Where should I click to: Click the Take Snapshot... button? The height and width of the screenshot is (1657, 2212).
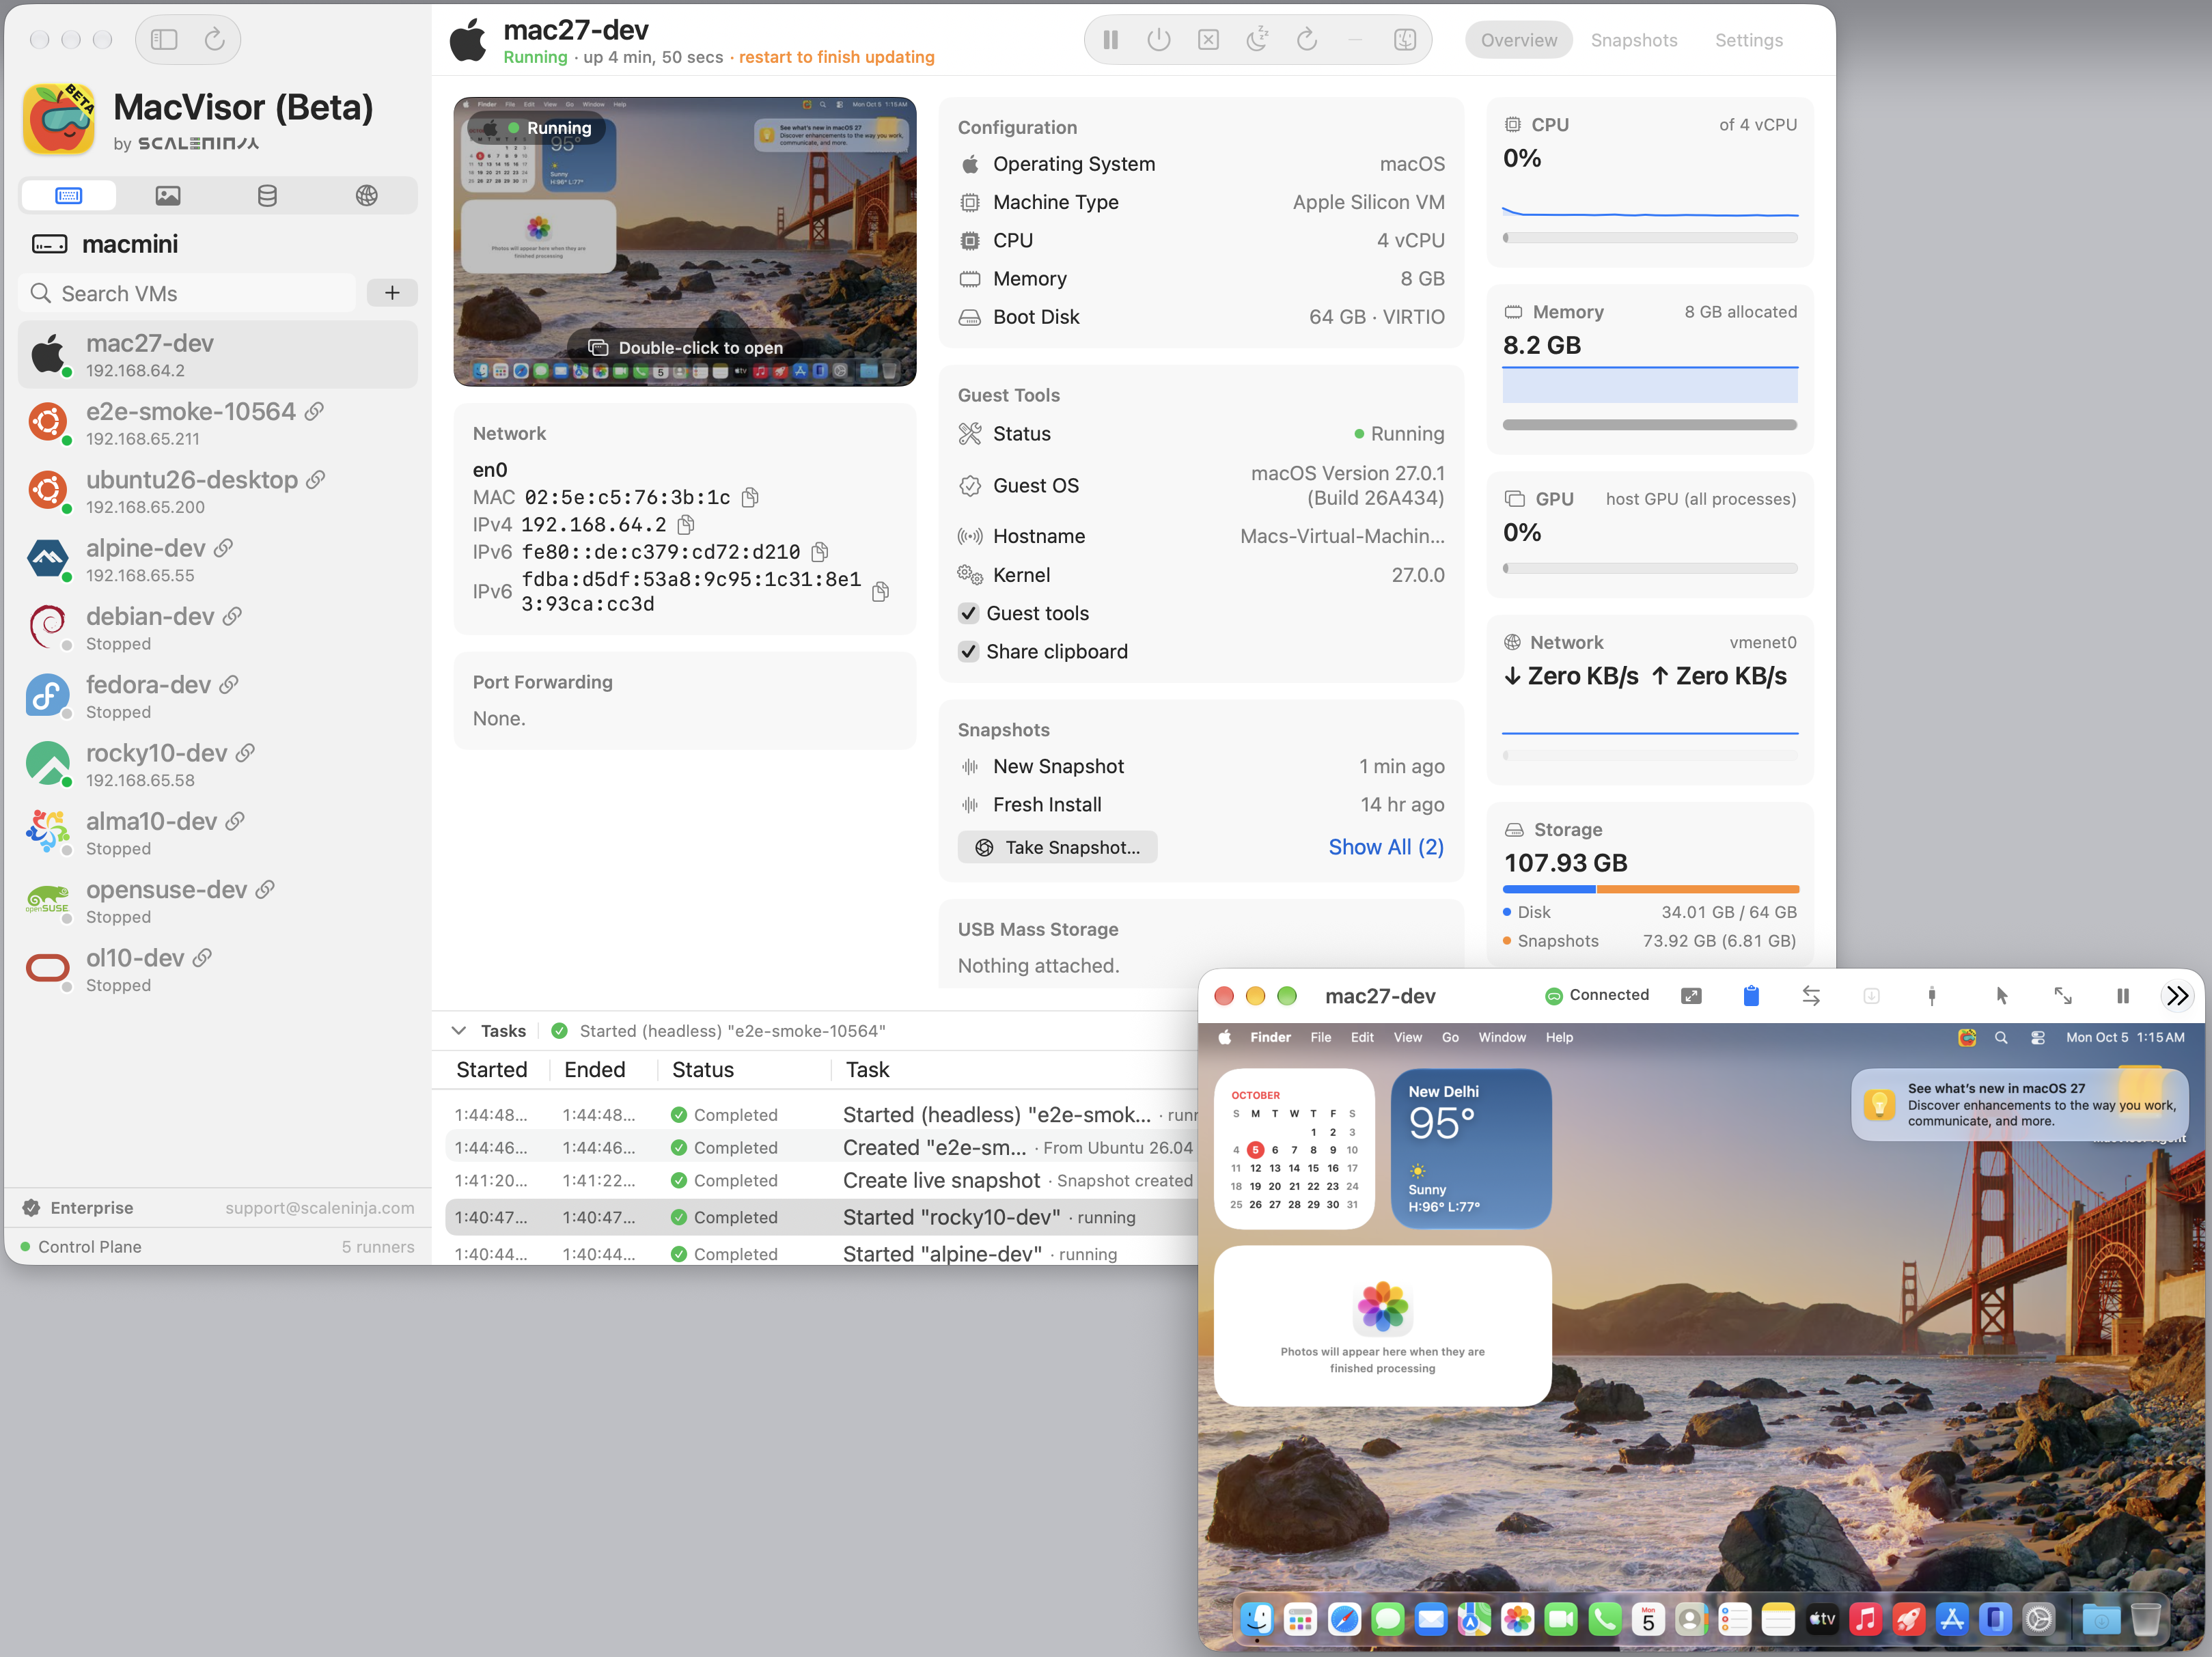(x=1058, y=848)
